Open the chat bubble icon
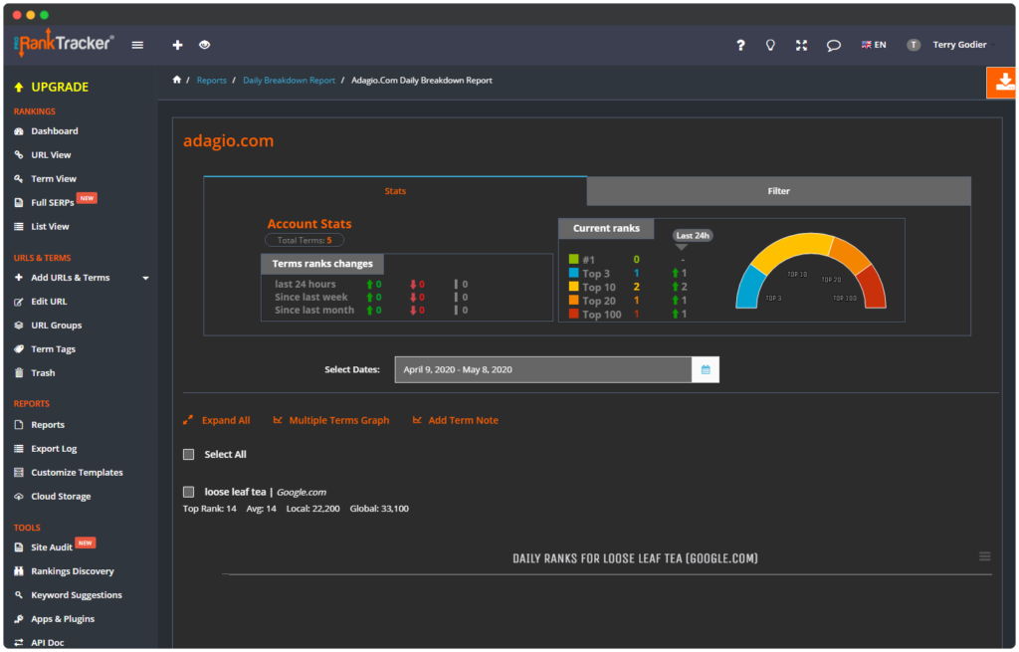This screenshot has width=1019, height=652. coord(833,45)
